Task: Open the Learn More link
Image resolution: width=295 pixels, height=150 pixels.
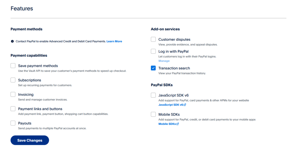Action: pyautogui.click(x=114, y=42)
